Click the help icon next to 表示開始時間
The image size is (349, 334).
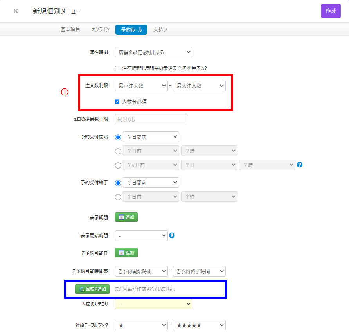click(x=172, y=235)
